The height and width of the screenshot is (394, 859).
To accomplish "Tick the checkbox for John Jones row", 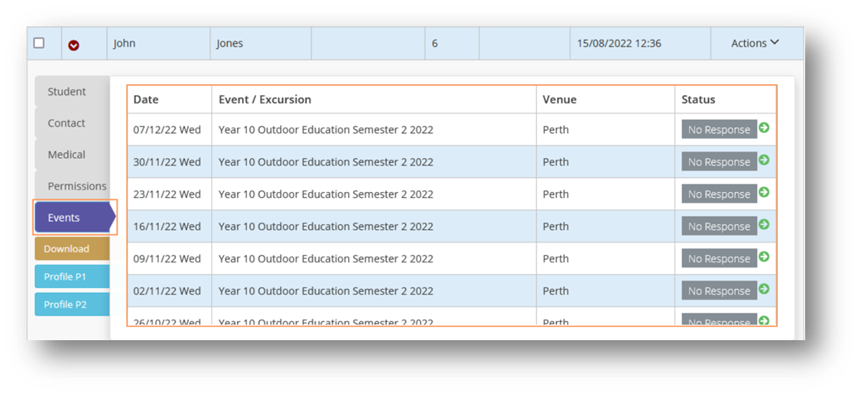I will click(39, 43).
